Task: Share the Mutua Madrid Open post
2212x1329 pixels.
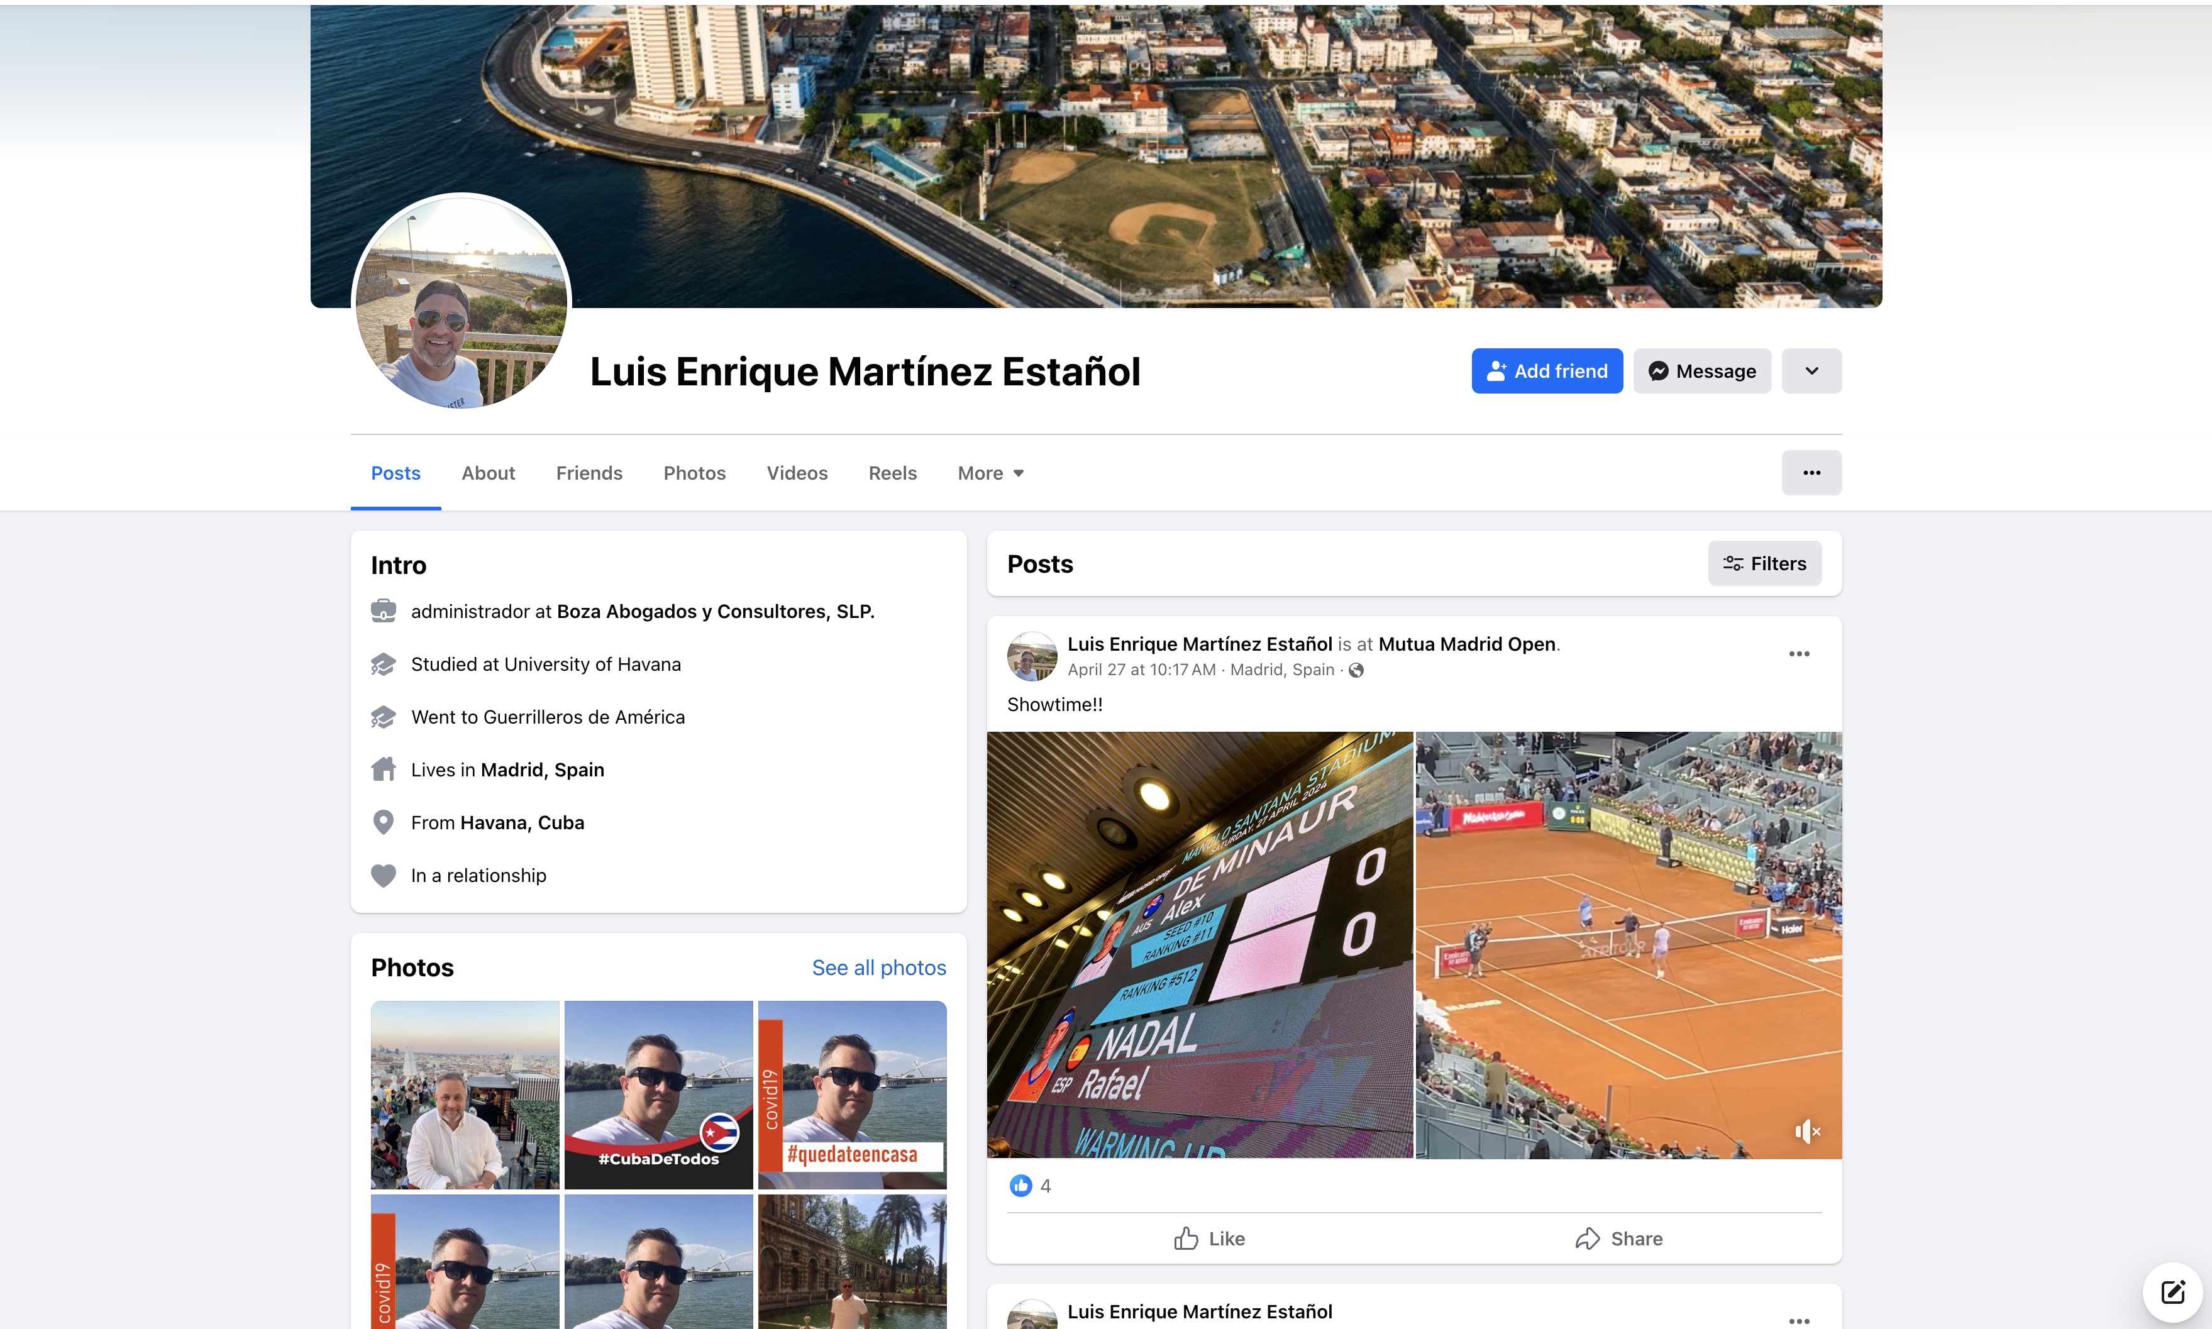Action: (x=1618, y=1238)
